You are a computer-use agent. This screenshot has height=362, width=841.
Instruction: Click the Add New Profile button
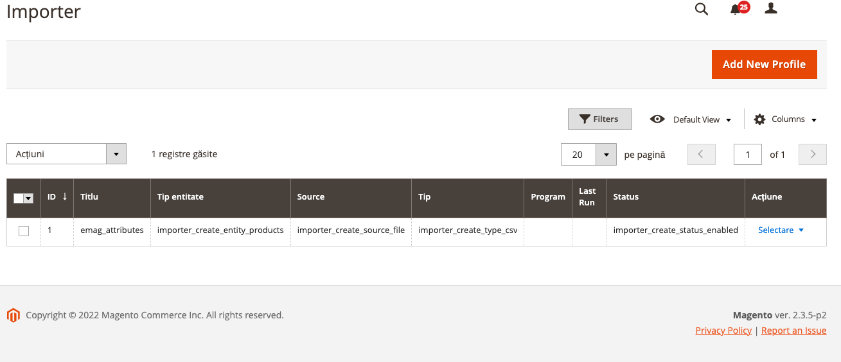(764, 64)
